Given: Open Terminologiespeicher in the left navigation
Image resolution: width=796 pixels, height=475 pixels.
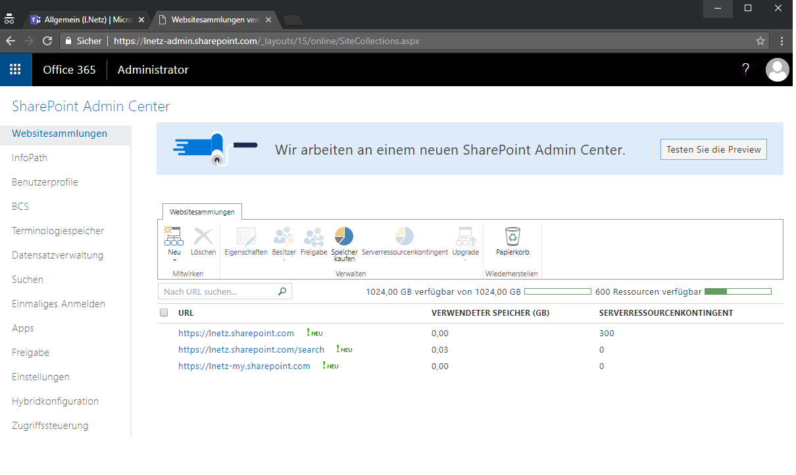Looking at the screenshot, I should pyautogui.click(x=58, y=231).
